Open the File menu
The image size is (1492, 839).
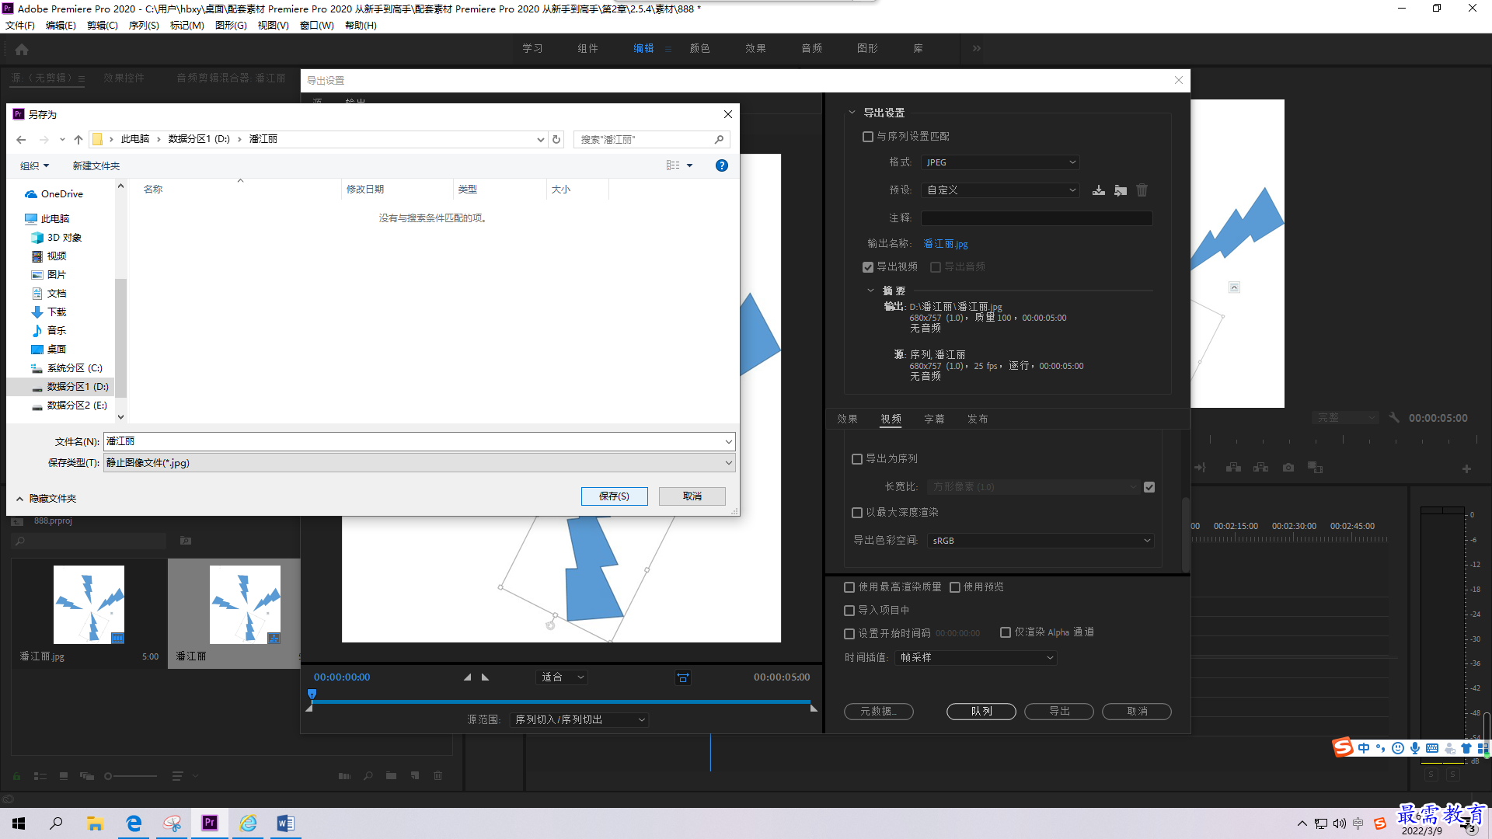click(x=20, y=26)
